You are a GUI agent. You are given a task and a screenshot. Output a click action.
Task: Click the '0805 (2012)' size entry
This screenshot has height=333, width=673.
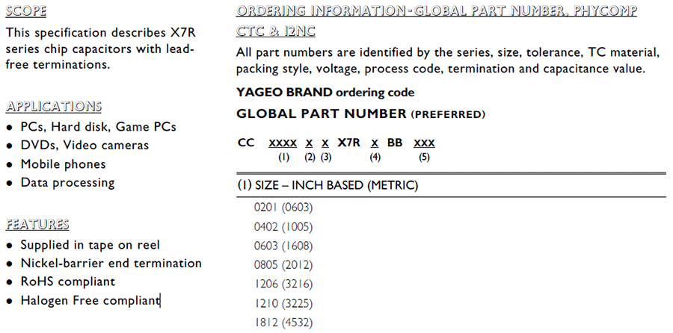coord(283,265)
